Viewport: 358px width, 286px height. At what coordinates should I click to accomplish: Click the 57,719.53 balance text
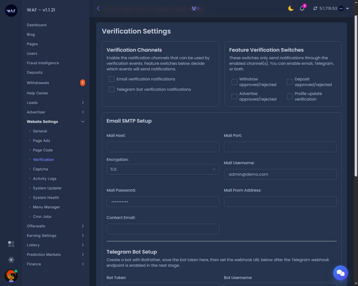[x=328, y=8]
